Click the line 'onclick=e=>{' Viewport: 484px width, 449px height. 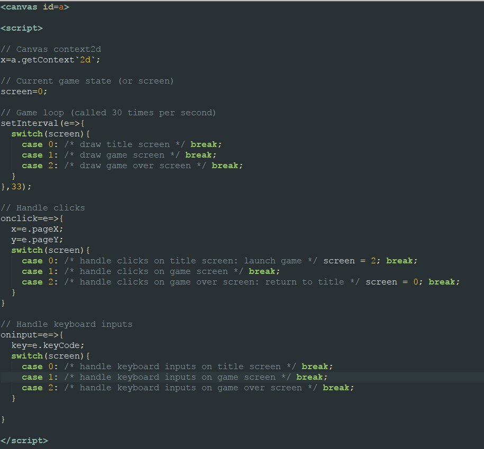pos(32,218)
